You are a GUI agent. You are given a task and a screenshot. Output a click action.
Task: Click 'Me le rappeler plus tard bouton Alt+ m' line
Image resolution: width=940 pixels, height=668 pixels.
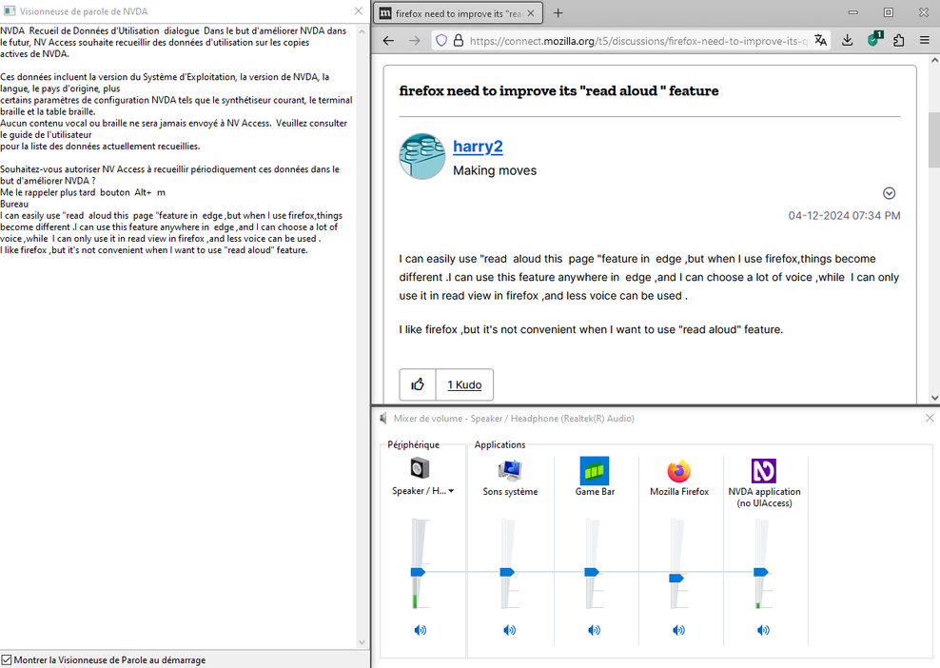[83, 192]
